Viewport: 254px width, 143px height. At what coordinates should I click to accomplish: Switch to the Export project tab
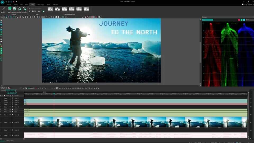click(40, 5)
